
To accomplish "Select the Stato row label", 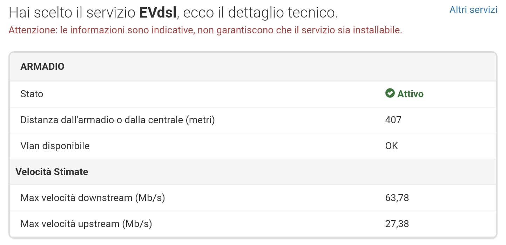I will pyautogui.click(x=32, y=94).
